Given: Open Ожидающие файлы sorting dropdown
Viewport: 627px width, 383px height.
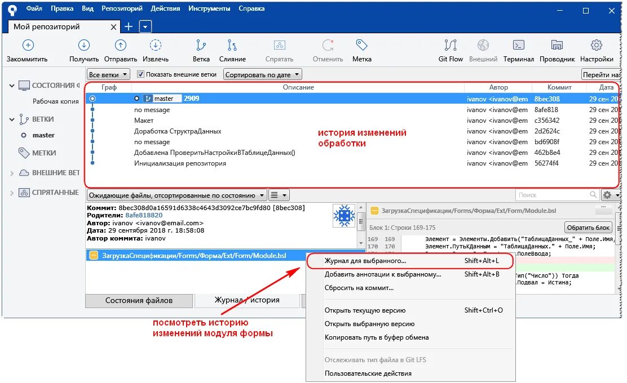Looking at the screenshot, I should (x=176, y=195).
